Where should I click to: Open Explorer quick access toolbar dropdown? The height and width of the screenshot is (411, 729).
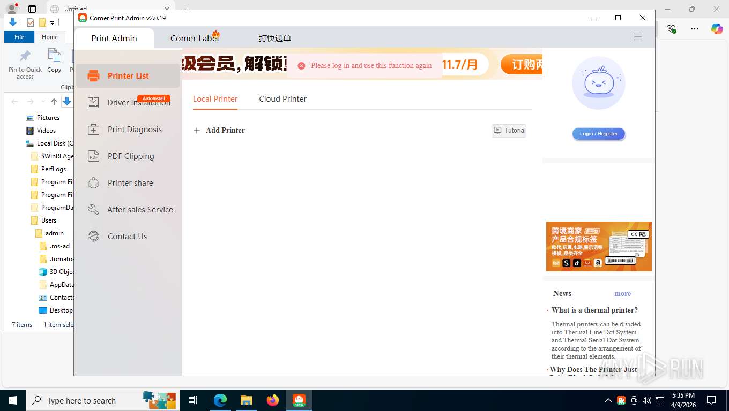pyautogui.click(x=53, y=22)
